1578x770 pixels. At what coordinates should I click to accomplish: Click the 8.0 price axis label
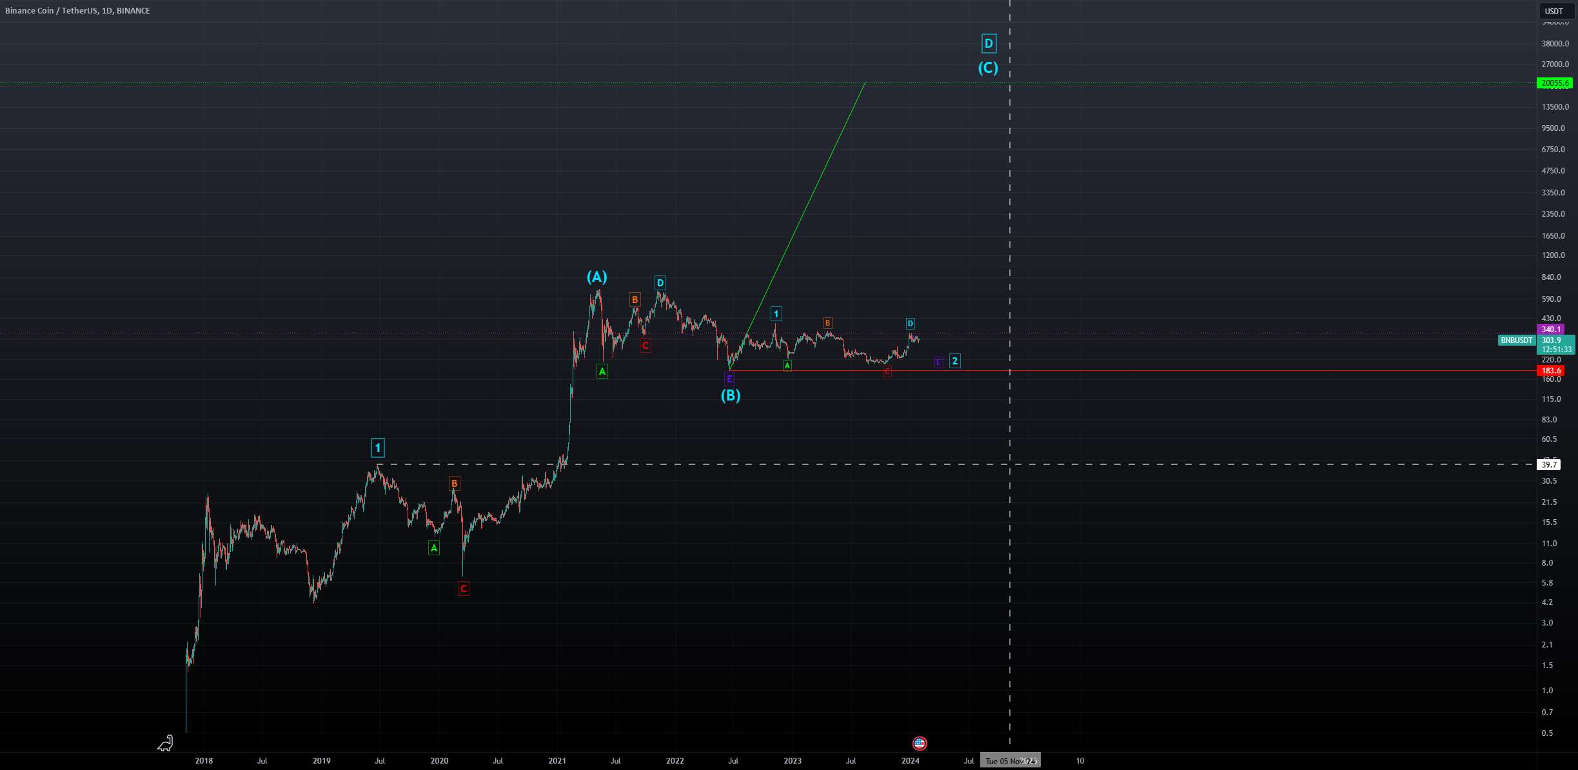point(1548,563)
